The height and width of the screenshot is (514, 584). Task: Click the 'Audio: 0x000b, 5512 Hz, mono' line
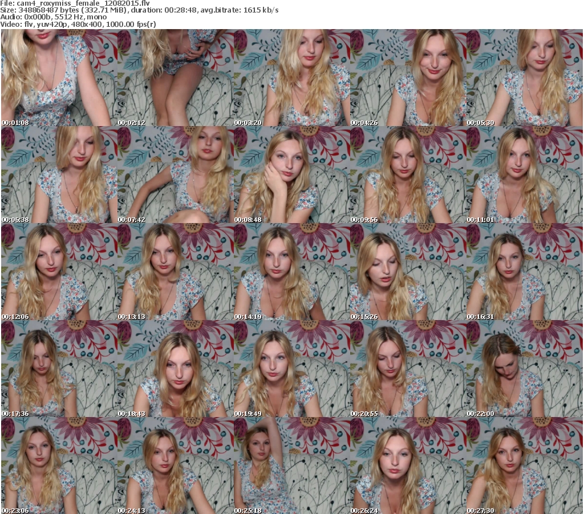click(53, 17)
